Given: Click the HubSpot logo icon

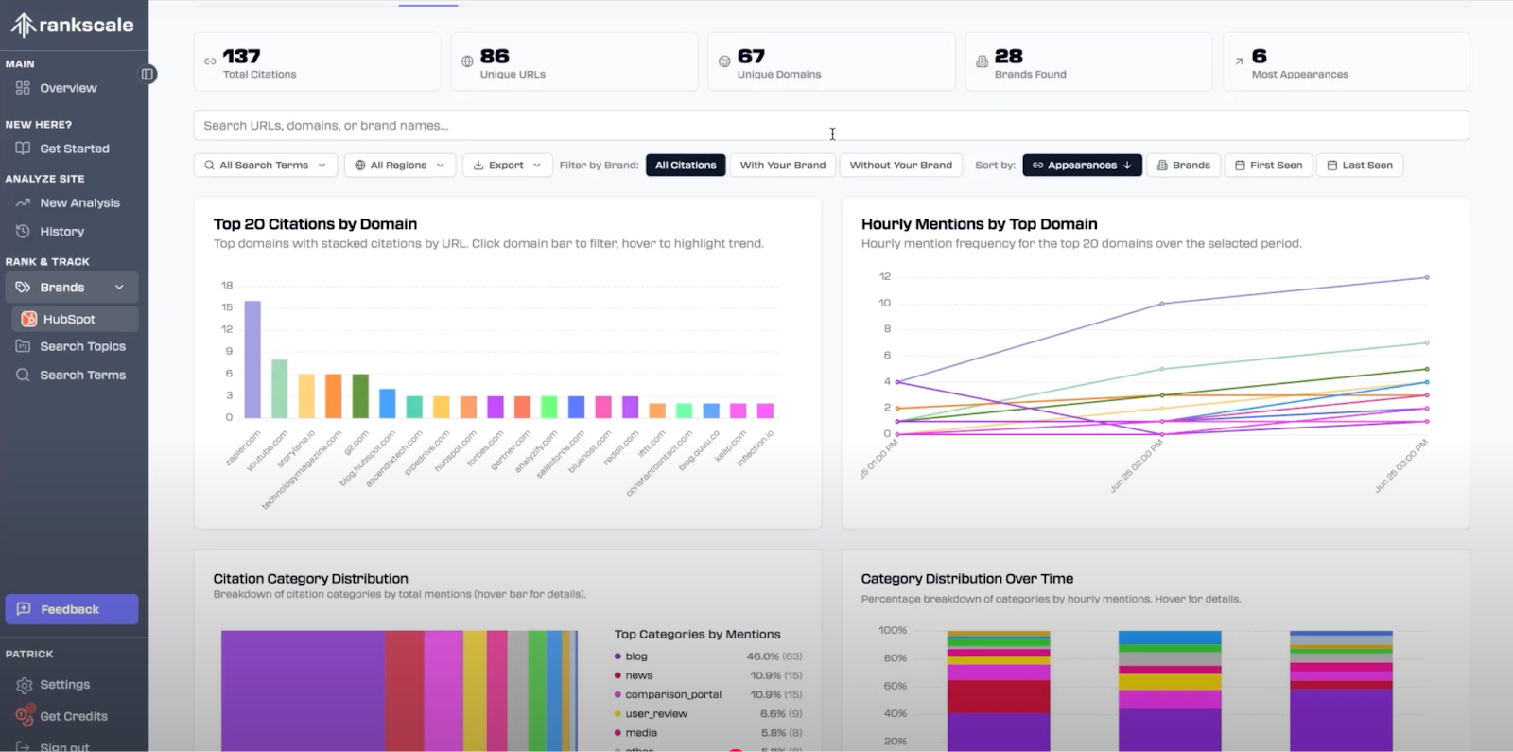Looking at the screenshot, I should [x=29, y=319].
